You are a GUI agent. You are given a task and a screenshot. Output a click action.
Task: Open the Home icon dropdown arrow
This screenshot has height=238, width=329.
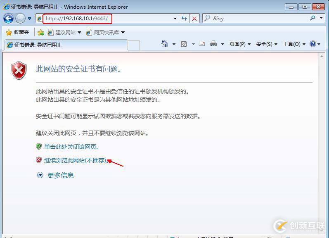point(174,44)
